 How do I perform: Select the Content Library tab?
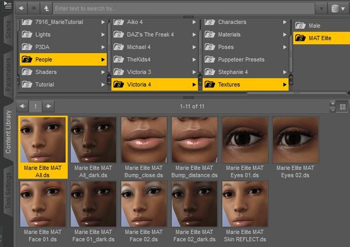(8, 132)
